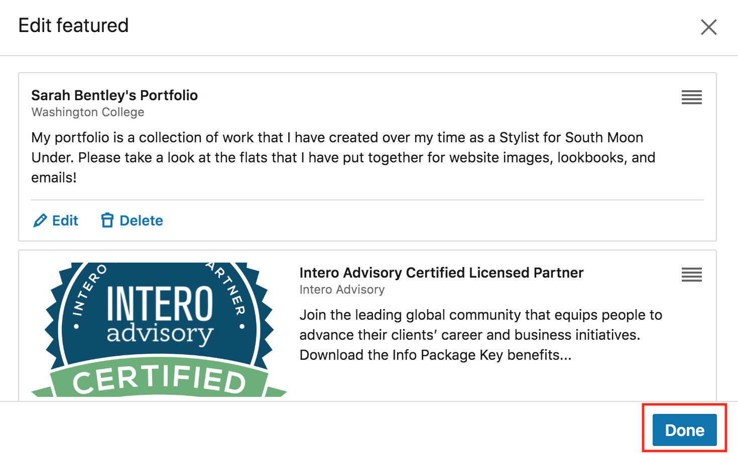738x455 pixels.
Task: Close the Edit featured dialog
Action: 708,27
